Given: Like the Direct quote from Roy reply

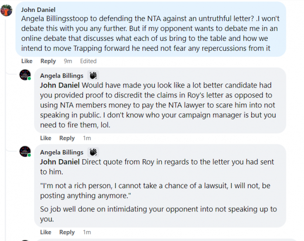Looking at the screenshot, I should 46,232.
